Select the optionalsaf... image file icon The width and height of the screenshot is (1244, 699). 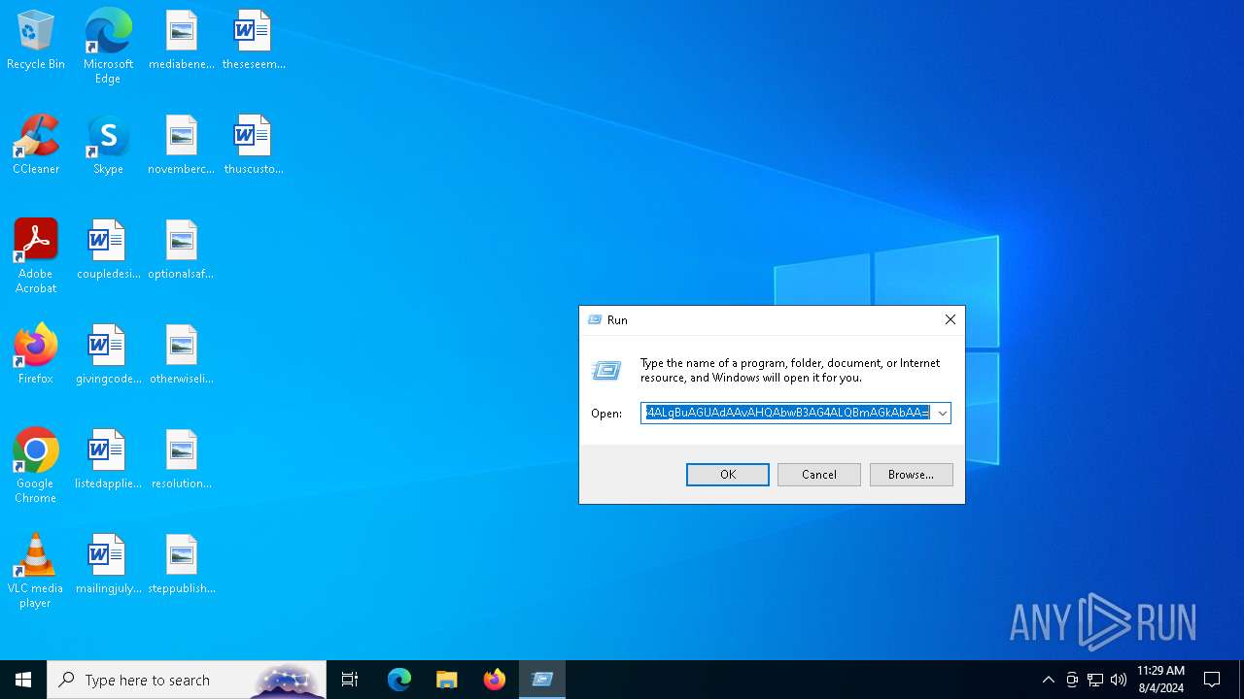pyautogui.click(x=182, y=250)
